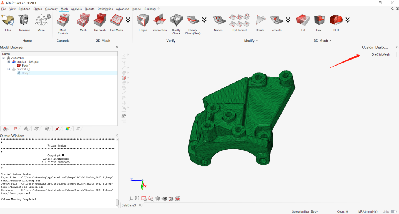Close the Model Browser panel
Screen dimensions: 399x214
pos(117,47)
